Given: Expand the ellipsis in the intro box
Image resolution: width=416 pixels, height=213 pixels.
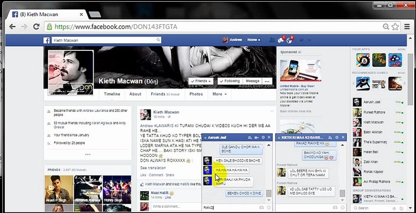Looking at the screenshot, I should tap(88, 154).
